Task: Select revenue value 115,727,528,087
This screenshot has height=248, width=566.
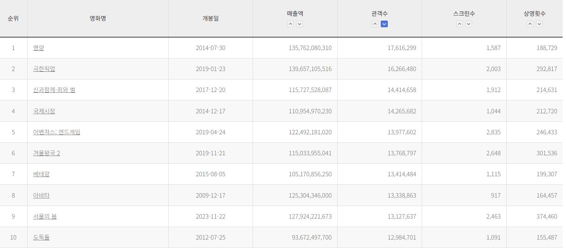Action: [x=310, y=90]
